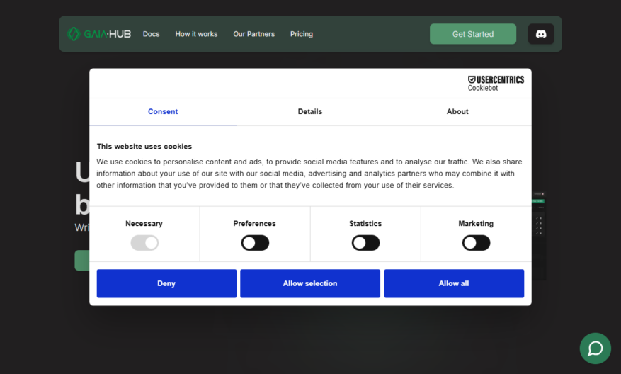Click the Get Started button
621x374 pixels.
tap(473, 34)
